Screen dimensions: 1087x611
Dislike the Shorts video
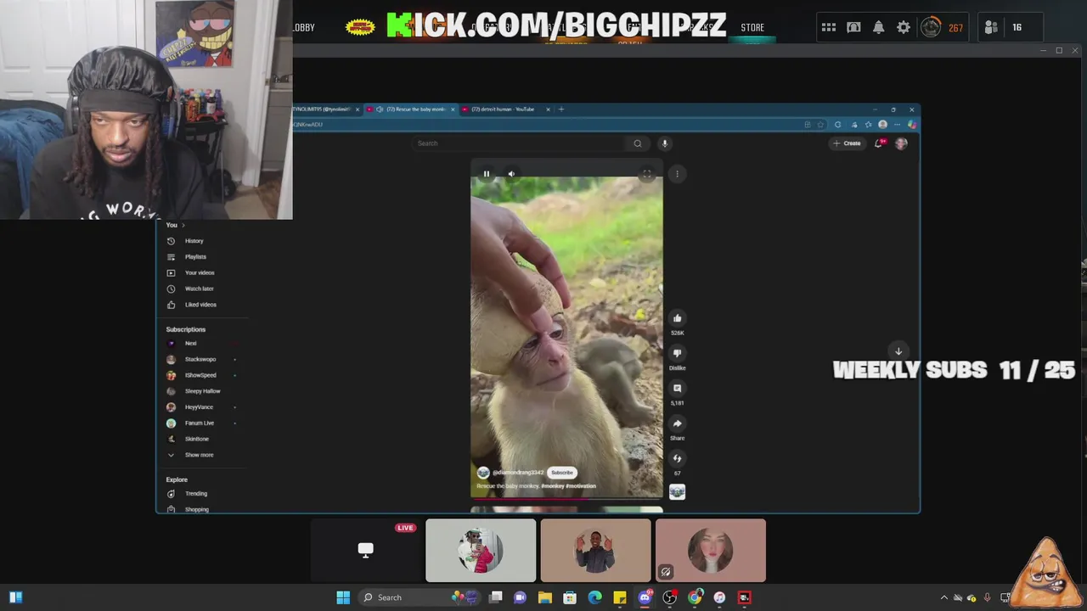[x=677, y=353]
